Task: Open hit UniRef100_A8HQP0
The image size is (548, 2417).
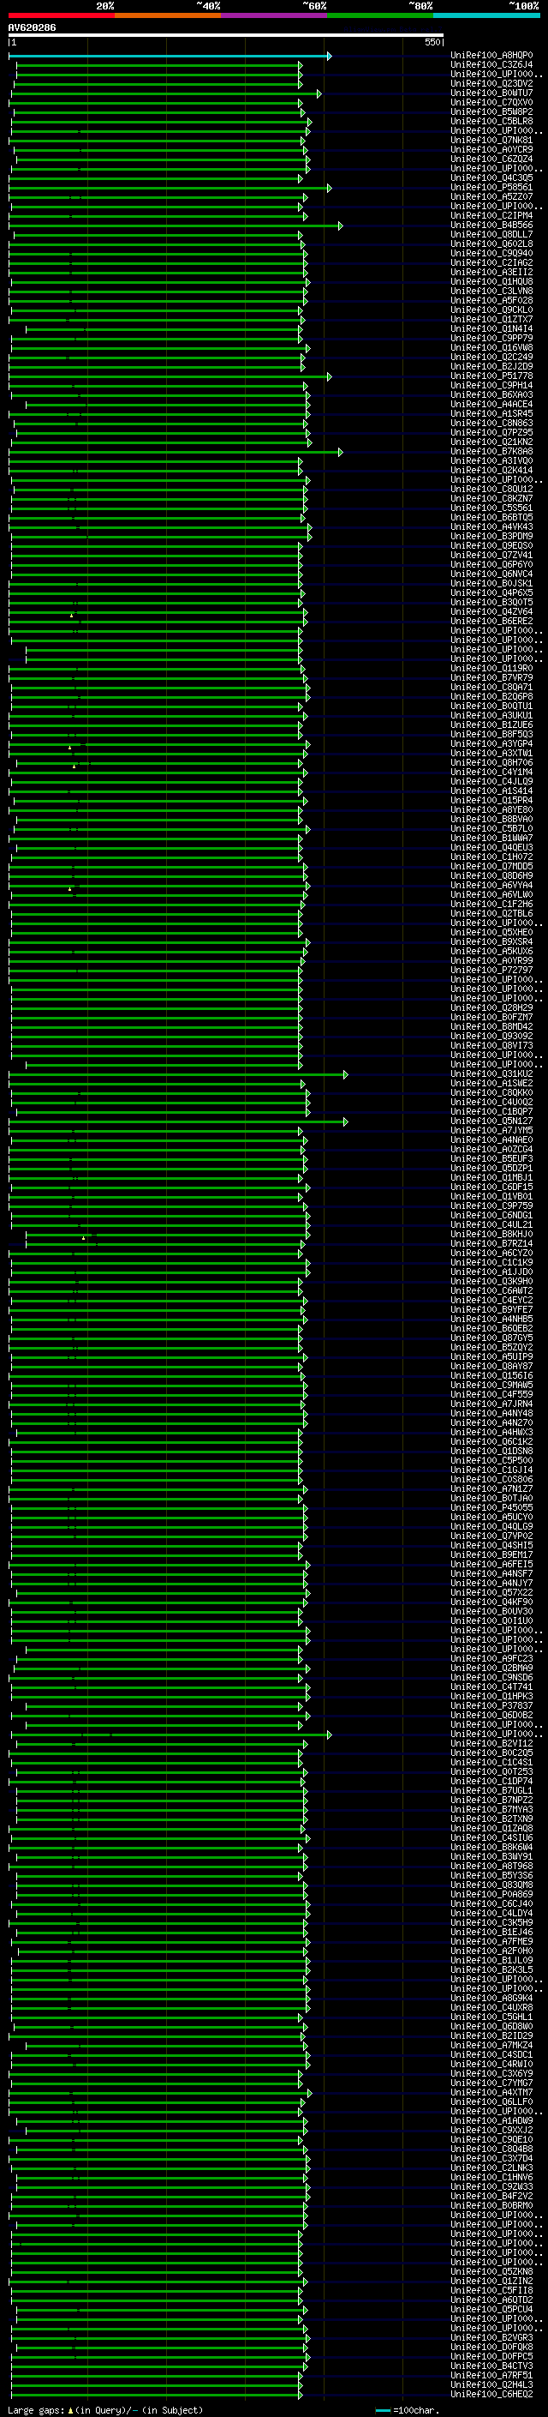Action: click(491, 56)
